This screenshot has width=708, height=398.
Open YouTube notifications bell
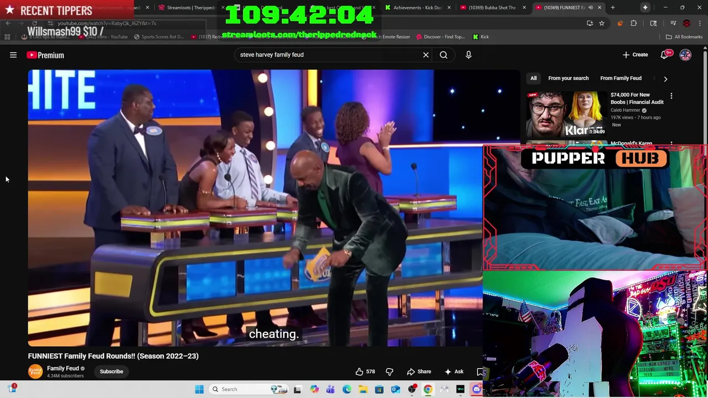click(x=665, y=55)
